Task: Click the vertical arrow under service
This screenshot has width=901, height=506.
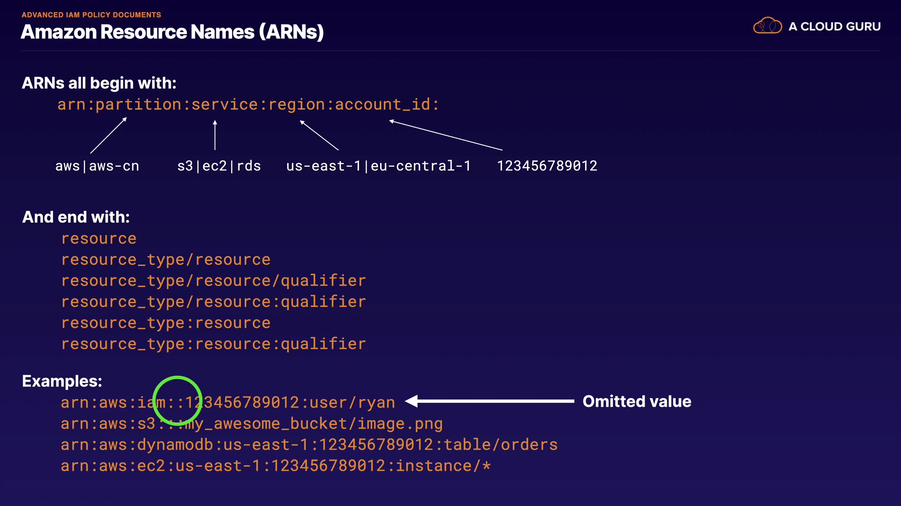Action: click(x=215, y=135)
